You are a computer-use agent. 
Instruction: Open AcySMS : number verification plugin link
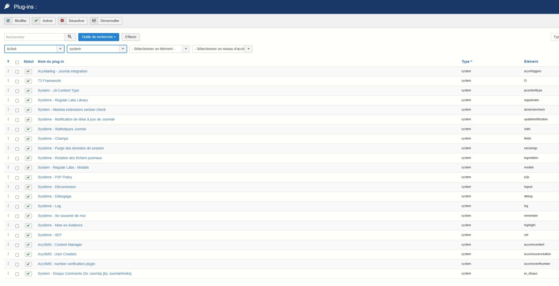click(66, 264)
